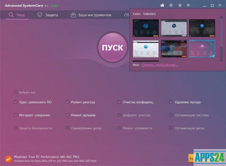Click Maximize Your PC Performance promo text
This screenshot has height=166, width=226.
pos(47,157)
